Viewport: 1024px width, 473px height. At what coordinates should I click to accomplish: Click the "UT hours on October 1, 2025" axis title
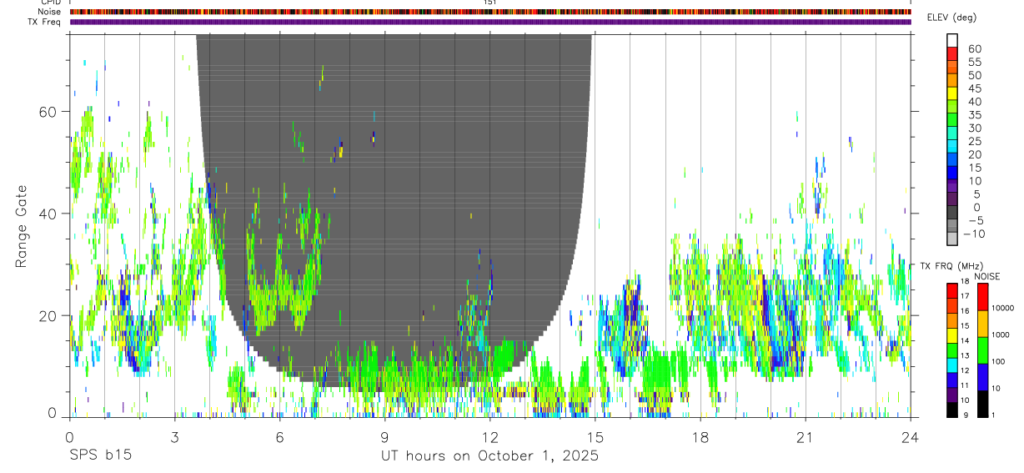pyautogui.click(x=489, y=455)
